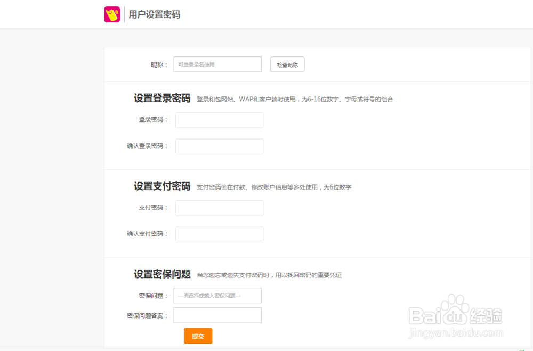
Task: Click the 确认支付密码 confirm payment field
Action: click(x=220, y=234)
